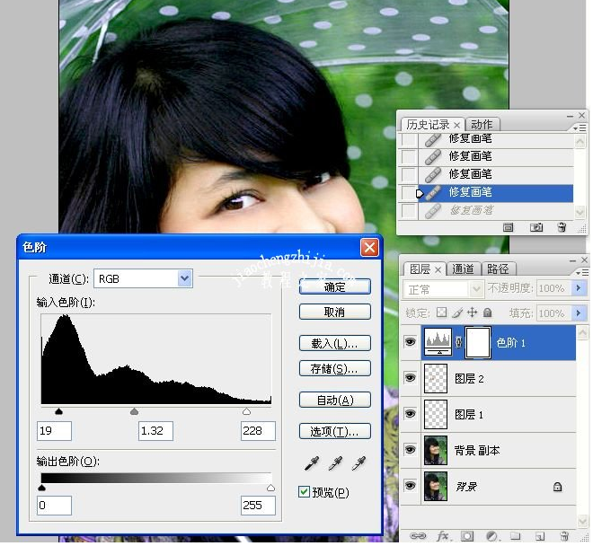Click the 自动(A) auto button
This screenshot has height=546, width=593.
[334, 401]
